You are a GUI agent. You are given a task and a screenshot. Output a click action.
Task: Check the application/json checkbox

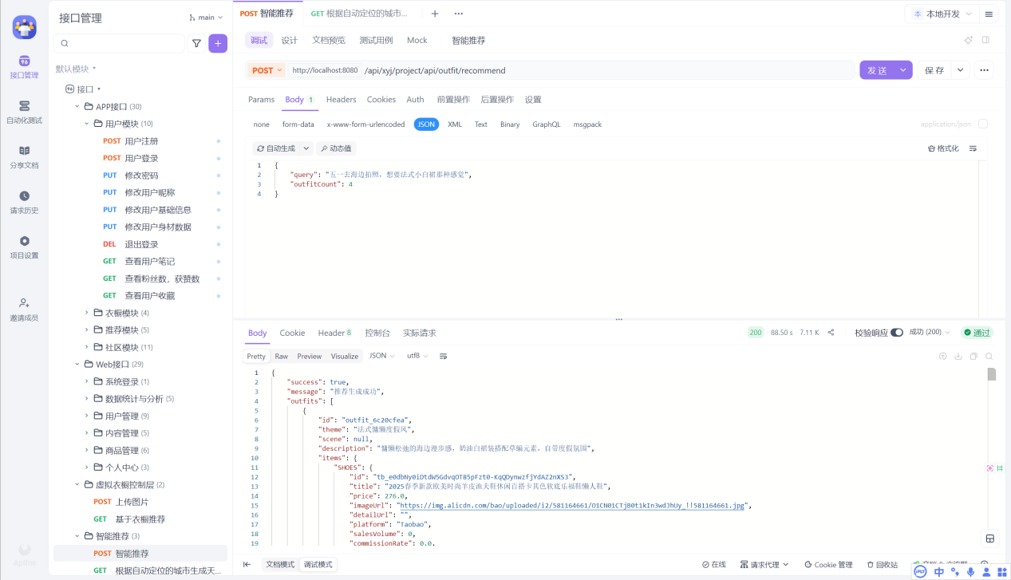983,124
